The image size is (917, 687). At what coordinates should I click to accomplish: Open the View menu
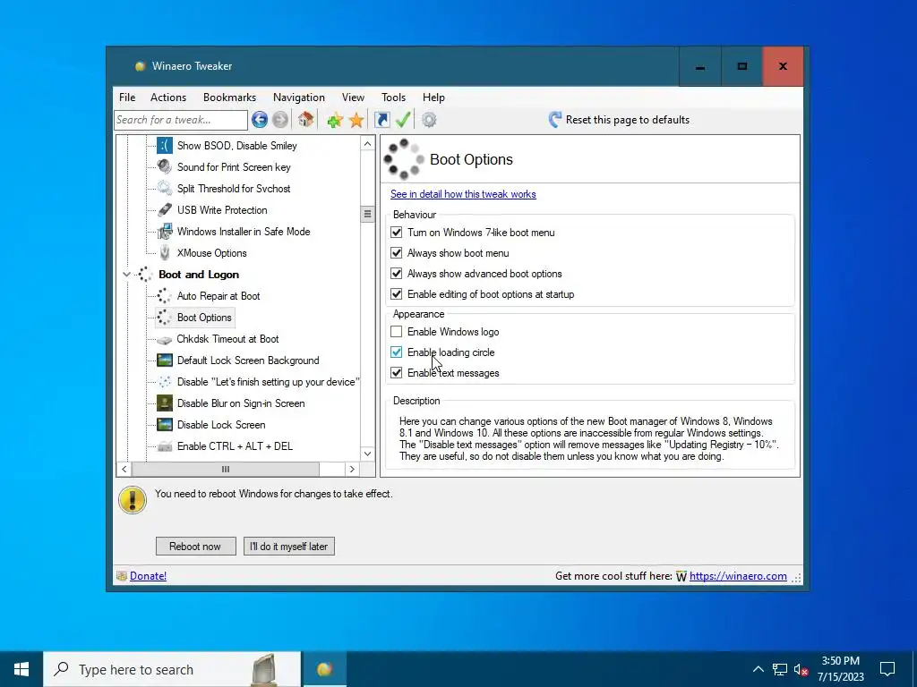(x=353, y=97)
